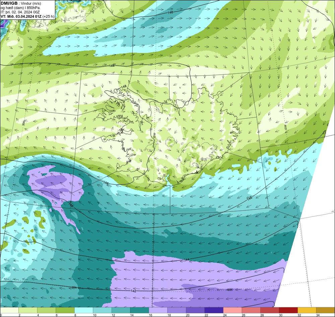Click the legend tick value '16'

[x=150, y=315]
